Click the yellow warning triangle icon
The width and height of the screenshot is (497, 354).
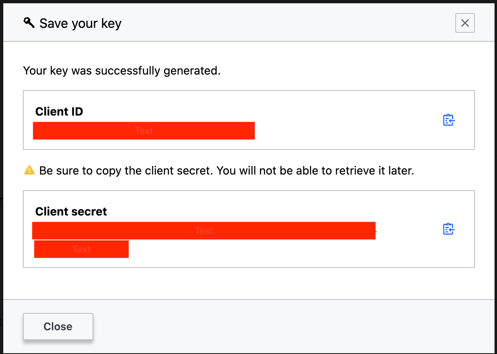point(29,170)
